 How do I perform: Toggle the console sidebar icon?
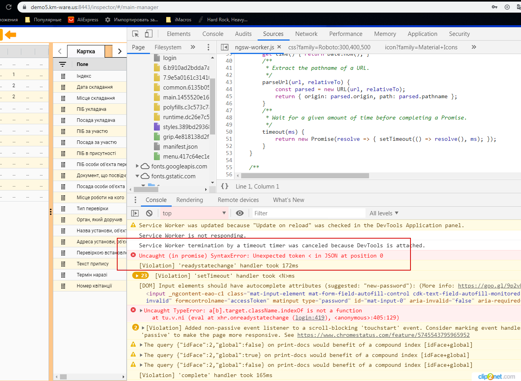coord(135,213)
